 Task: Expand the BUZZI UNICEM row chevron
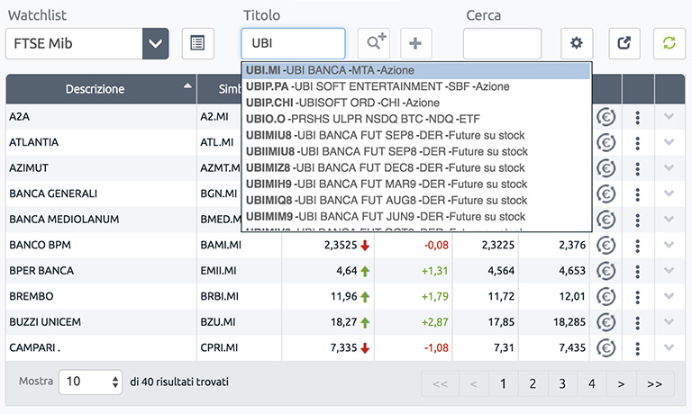(x=669, y=321)
